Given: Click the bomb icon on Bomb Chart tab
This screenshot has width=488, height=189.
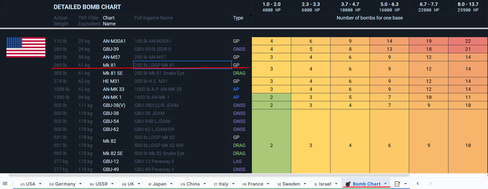Looking at the screenshot, I should click(348, 184).
